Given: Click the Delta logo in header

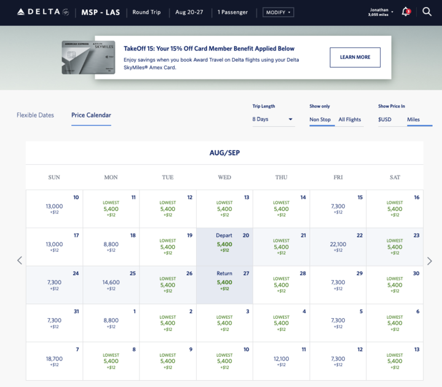Looking at the screenshot, I should click(x=43, y=12).
